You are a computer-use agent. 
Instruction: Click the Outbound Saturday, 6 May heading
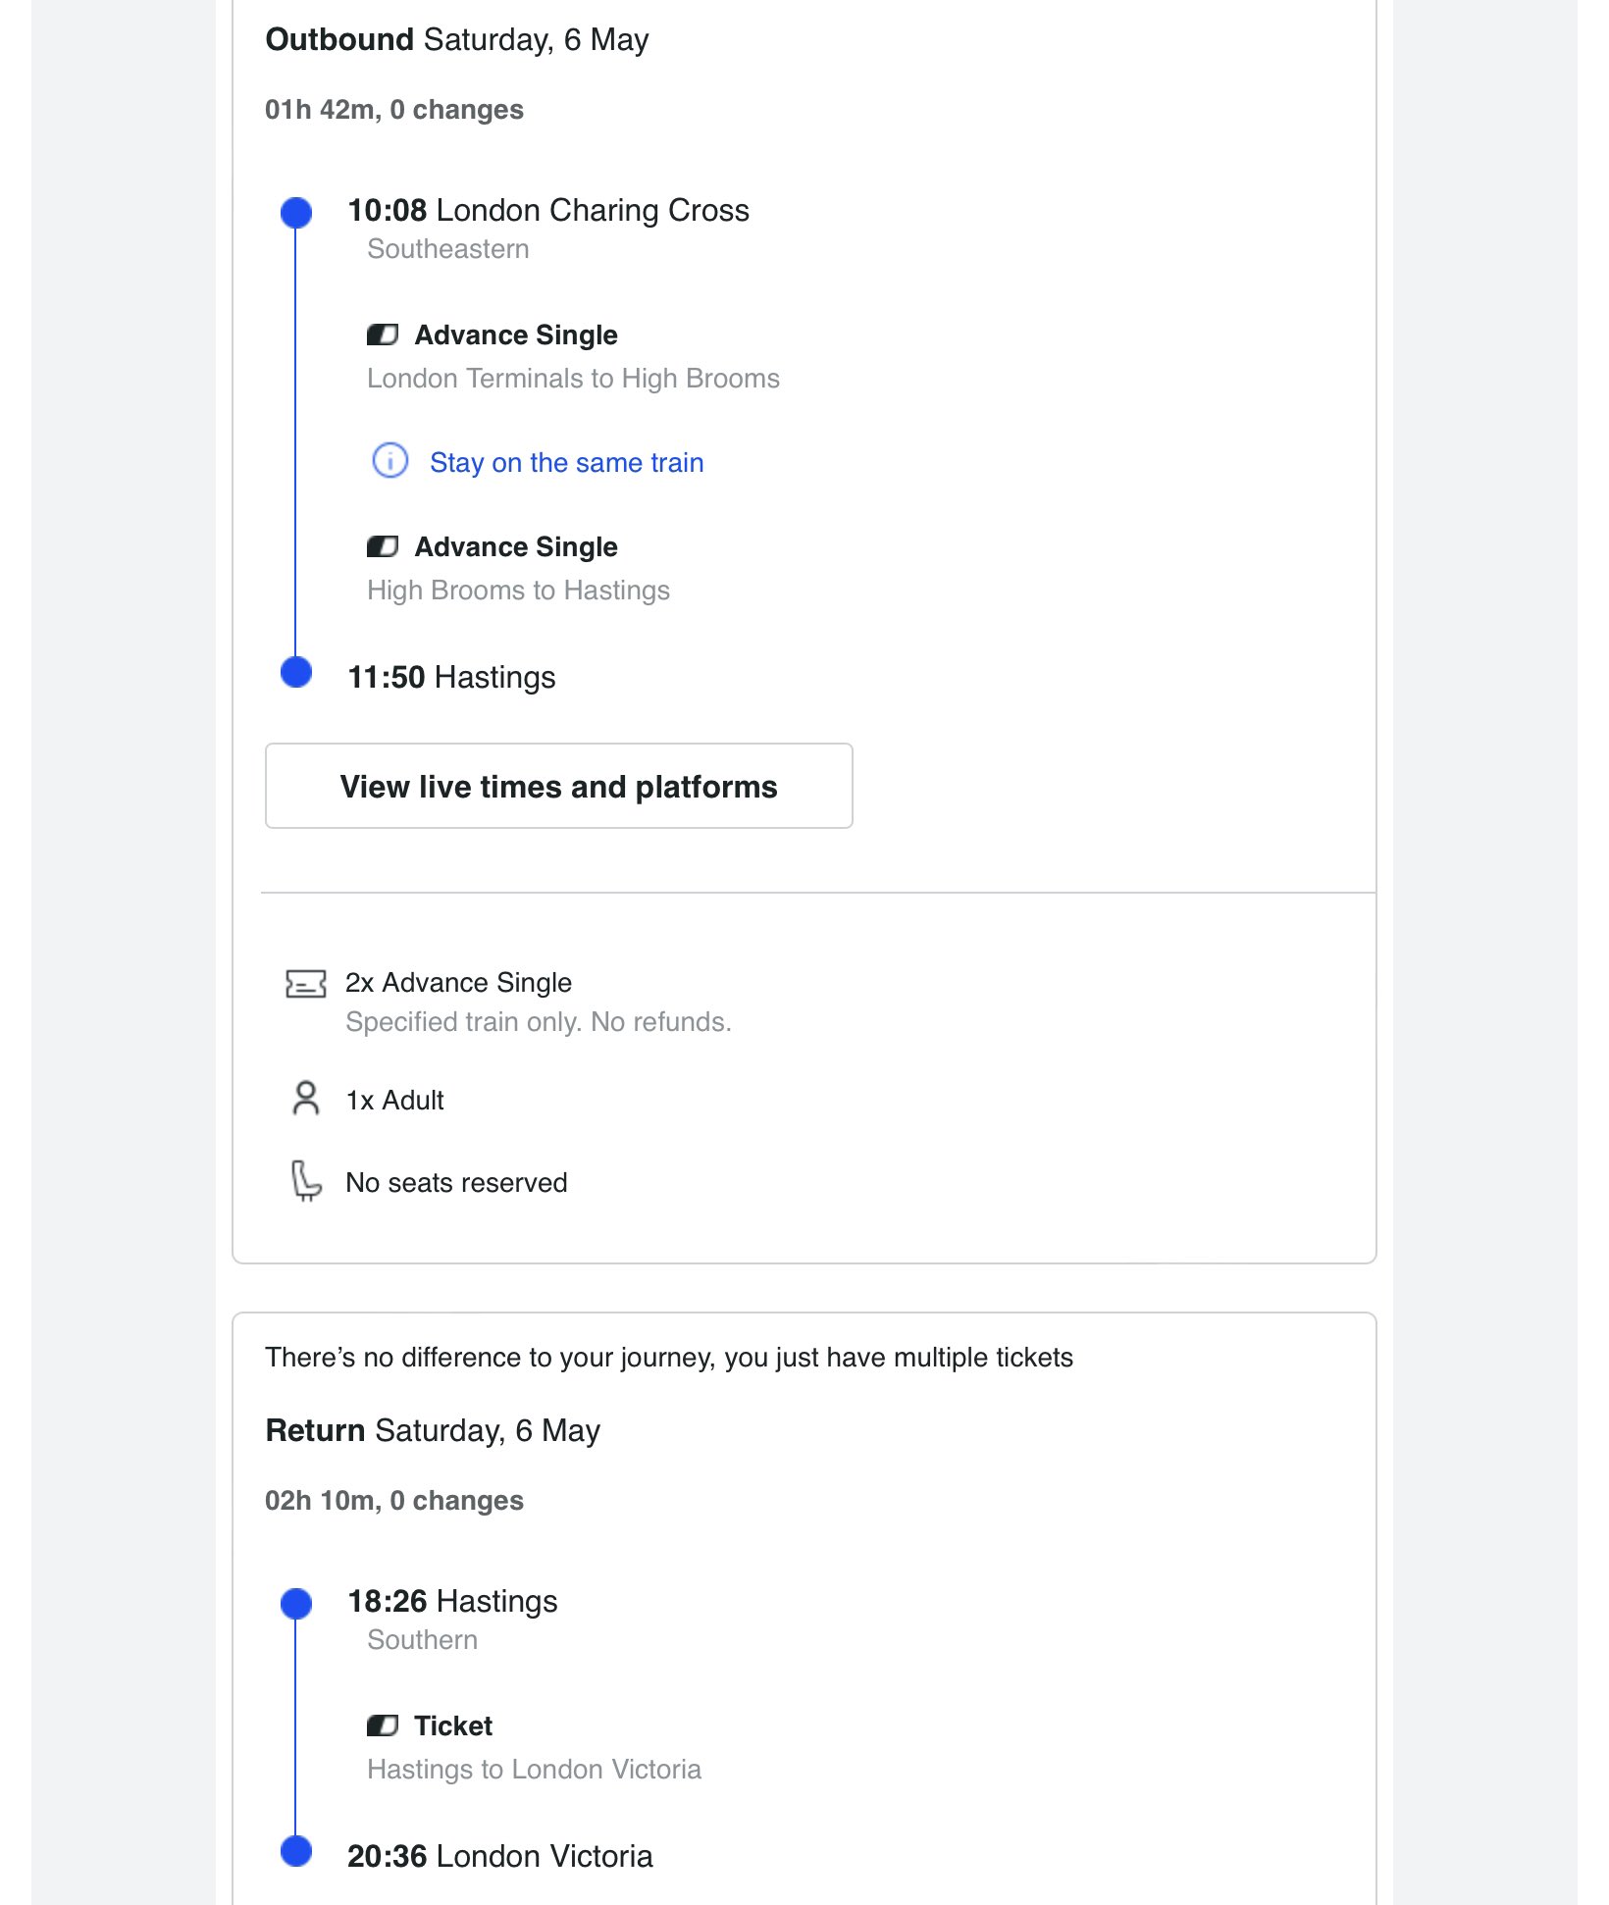[457, 40]
